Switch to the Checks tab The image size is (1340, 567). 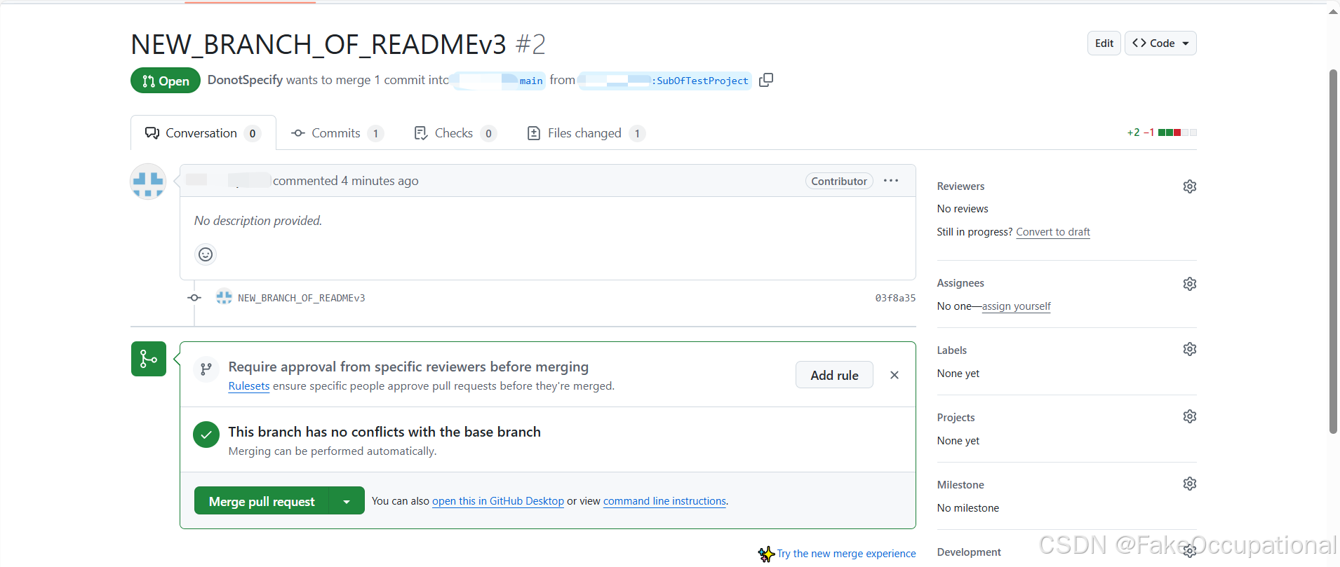click(x=455, y=133)
